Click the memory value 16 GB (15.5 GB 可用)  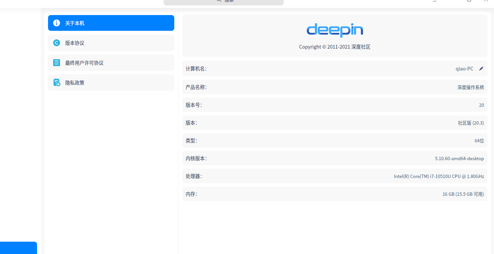click(463, 194)
